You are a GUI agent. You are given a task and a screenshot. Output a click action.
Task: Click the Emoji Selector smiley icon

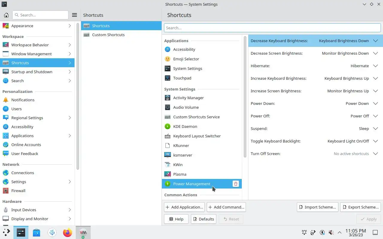tap(168, 59)
